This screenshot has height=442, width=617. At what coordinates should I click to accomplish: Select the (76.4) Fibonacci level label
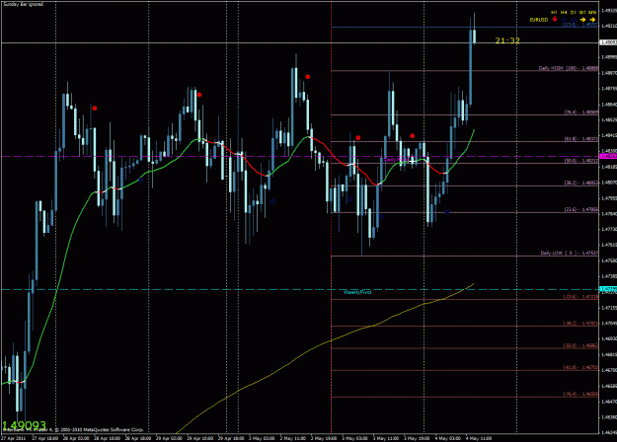point(581,112)
